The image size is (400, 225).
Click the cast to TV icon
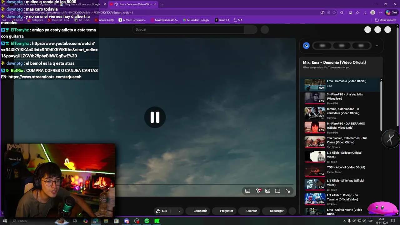[277, 191]
